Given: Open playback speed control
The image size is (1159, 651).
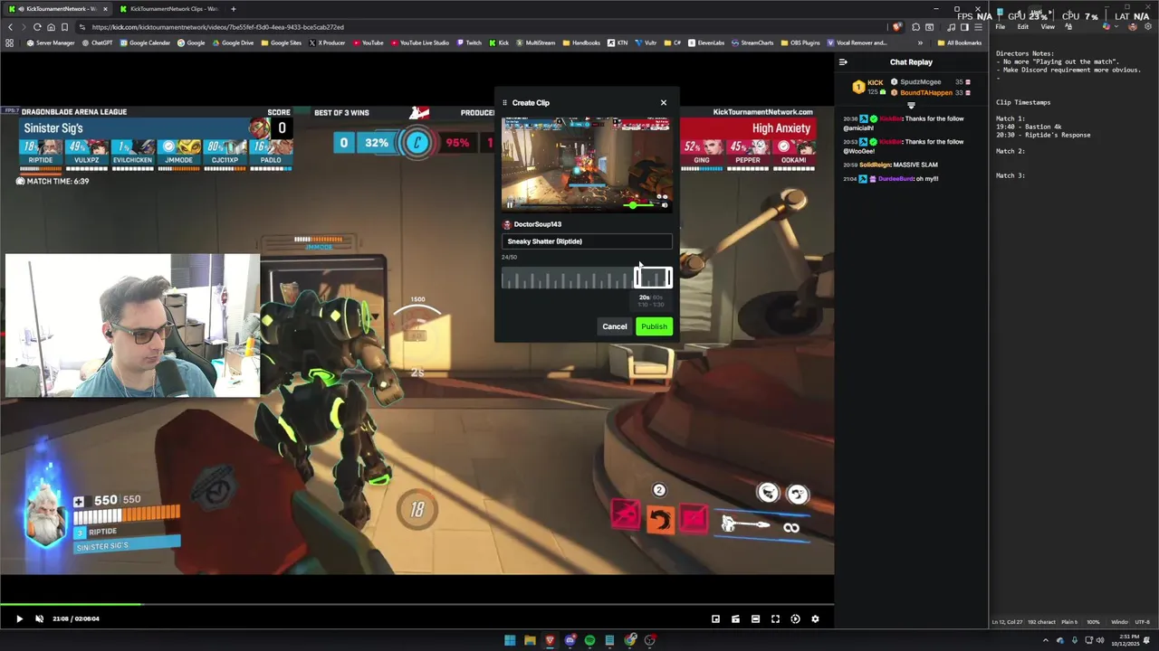Looking at the screenshot, I should coord(795,619).
